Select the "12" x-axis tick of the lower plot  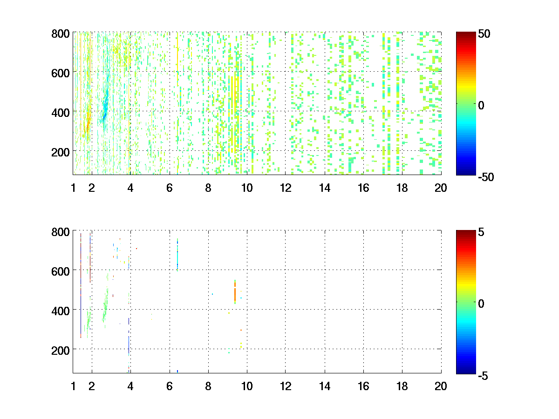click(286, 386)
